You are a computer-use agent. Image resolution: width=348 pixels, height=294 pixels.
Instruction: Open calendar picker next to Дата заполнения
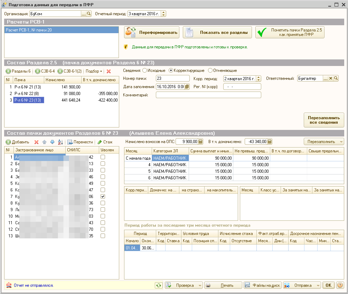(187, 86)
